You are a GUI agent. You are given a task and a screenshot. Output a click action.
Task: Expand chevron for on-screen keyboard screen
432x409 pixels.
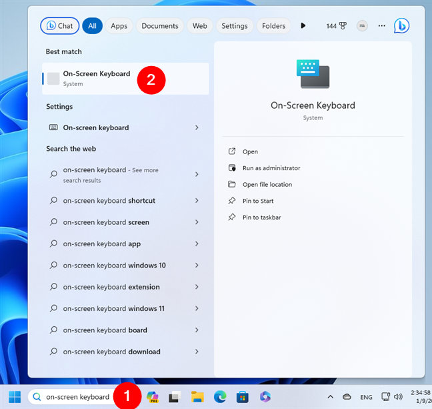click(x=197, y=222)
